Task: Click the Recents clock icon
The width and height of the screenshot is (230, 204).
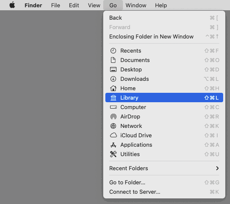Action: pos(113,51)
